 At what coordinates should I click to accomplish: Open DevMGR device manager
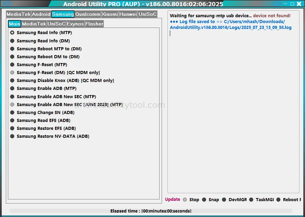coord(235,200)
